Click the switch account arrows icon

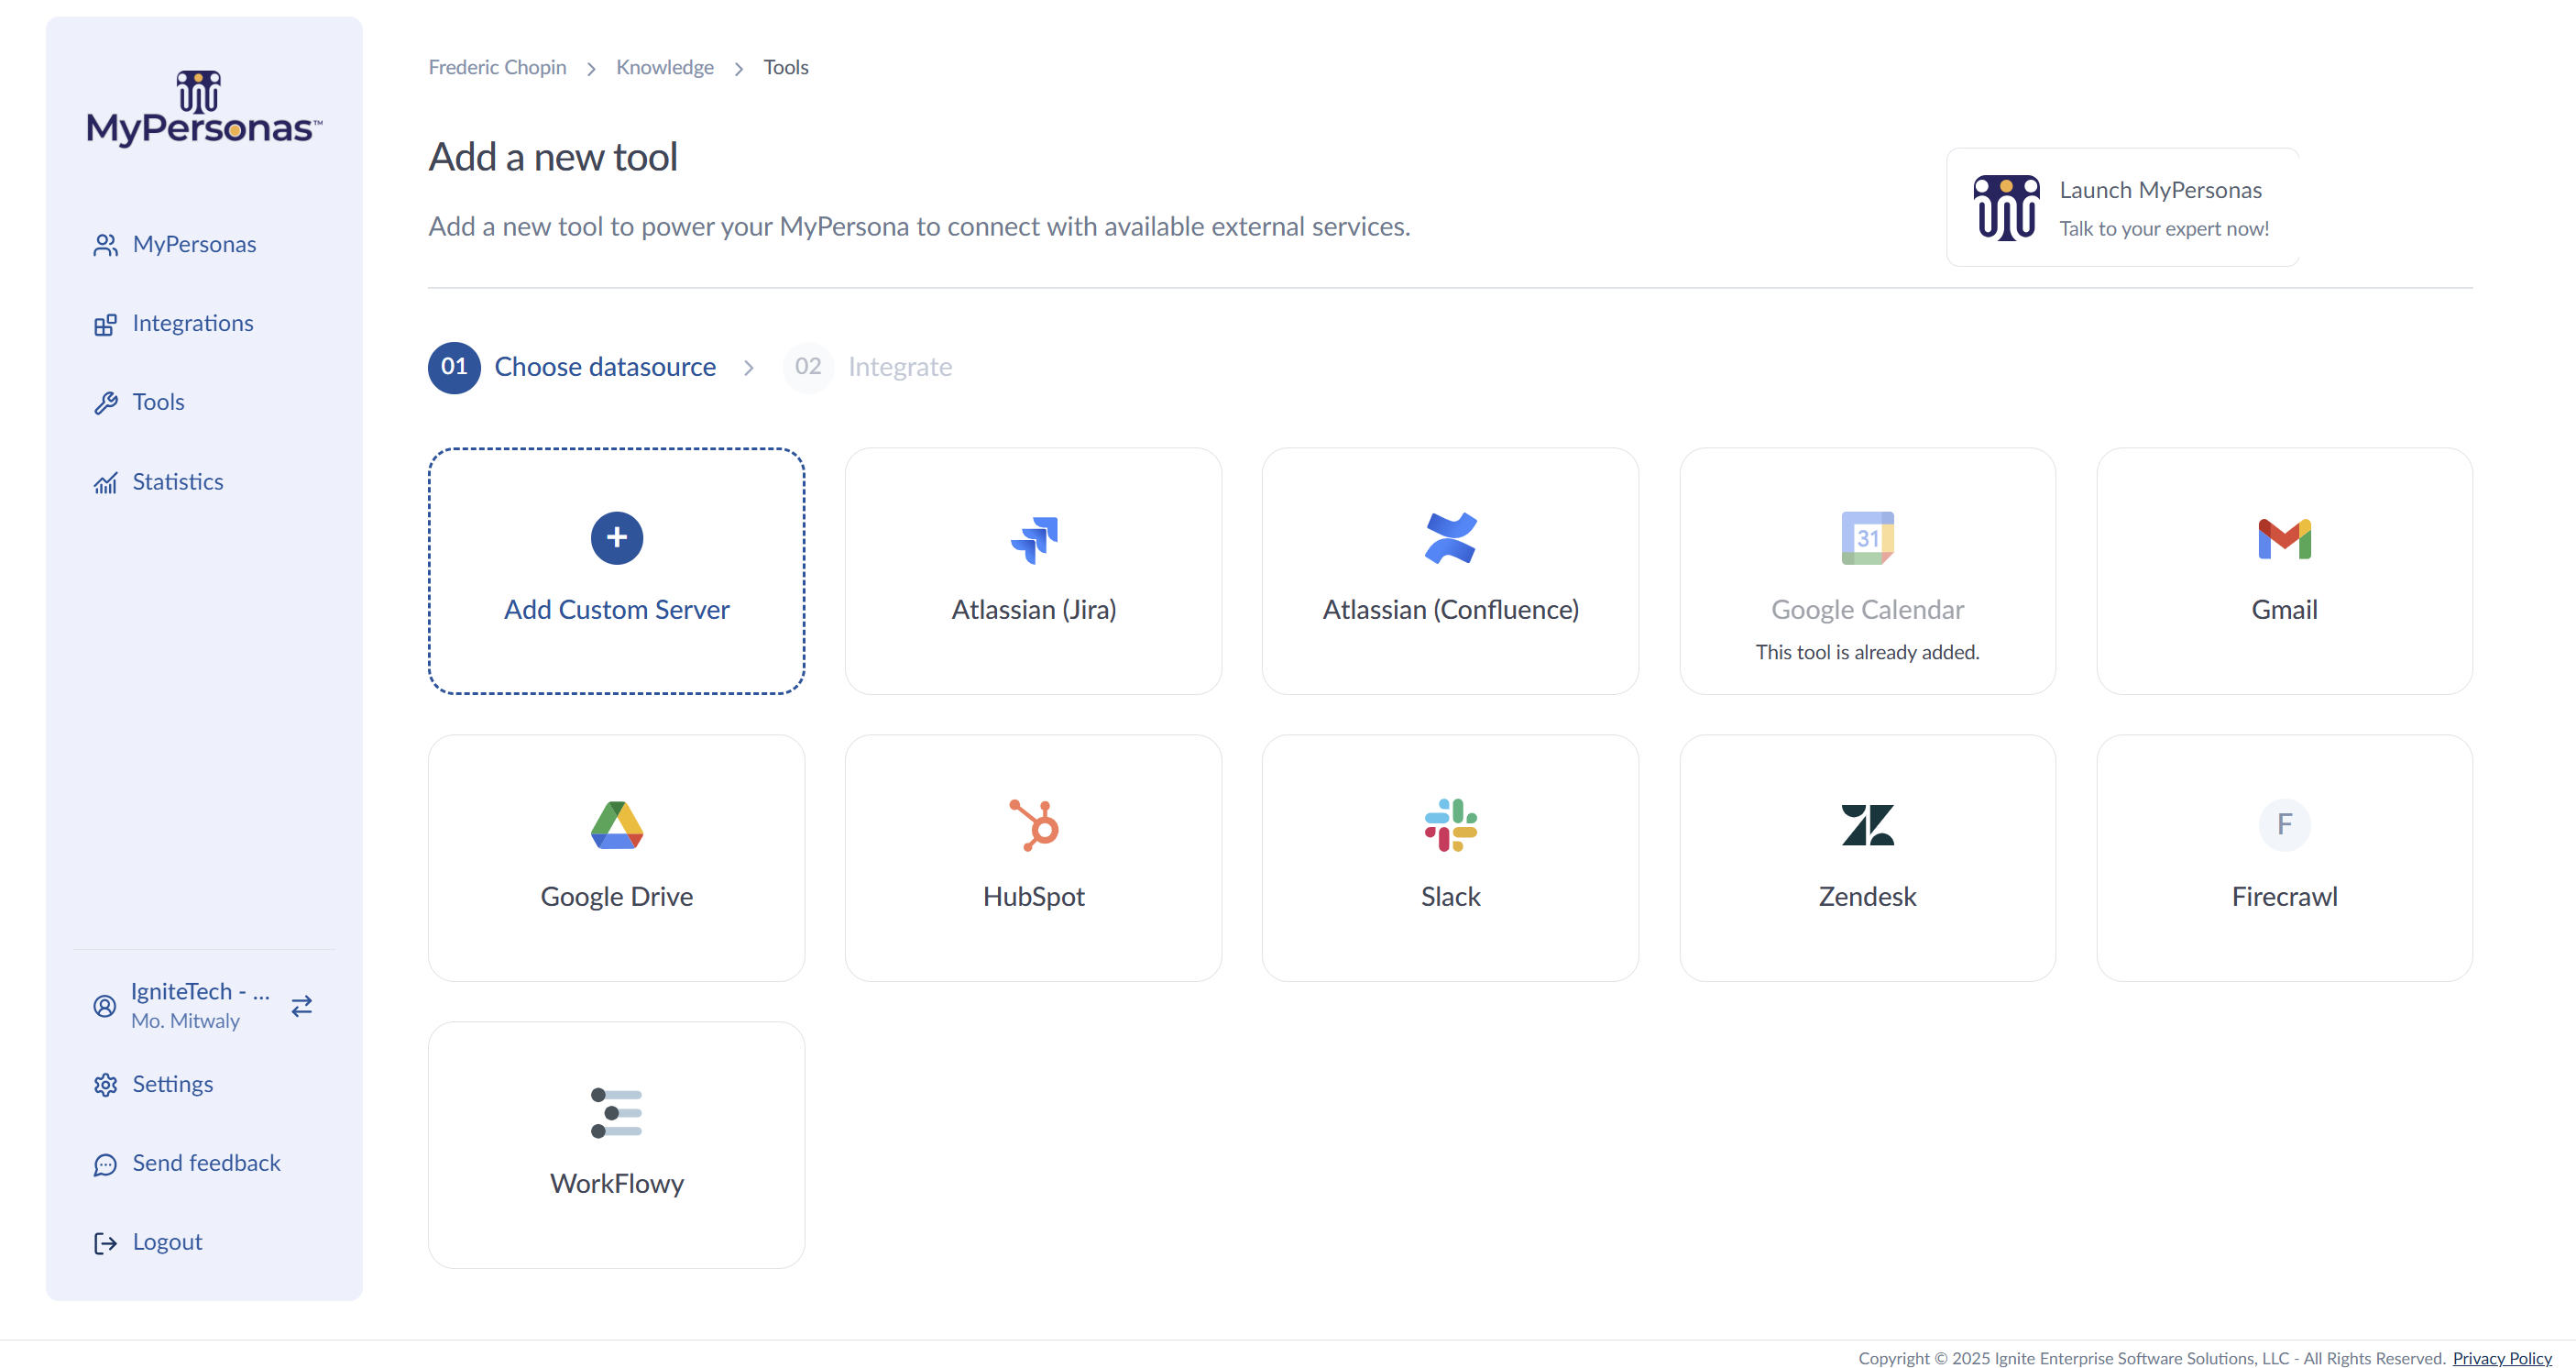coord(302,1006)
